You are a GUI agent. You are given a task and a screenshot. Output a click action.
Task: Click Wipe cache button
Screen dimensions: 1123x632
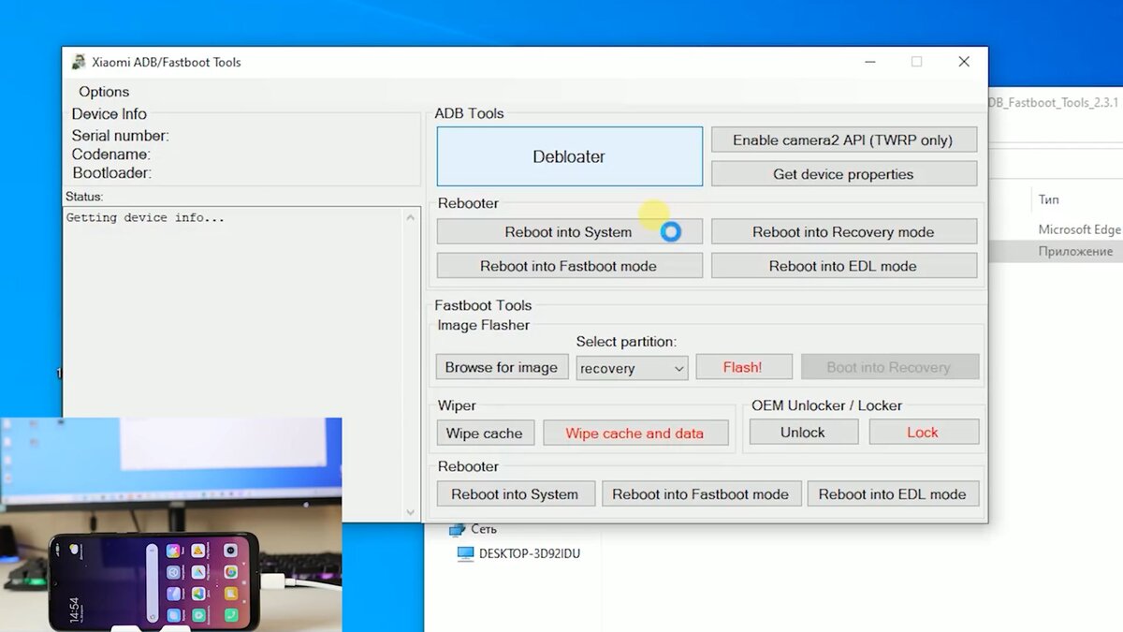point(485,433)
